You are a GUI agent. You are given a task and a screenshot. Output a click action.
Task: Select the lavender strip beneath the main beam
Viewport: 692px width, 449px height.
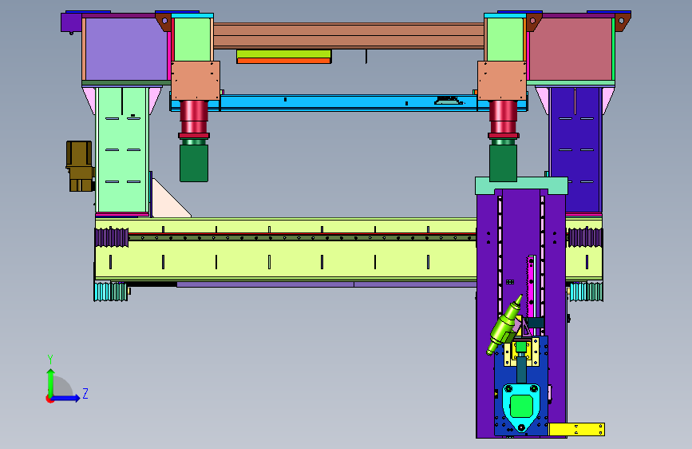tap(326, 284)
